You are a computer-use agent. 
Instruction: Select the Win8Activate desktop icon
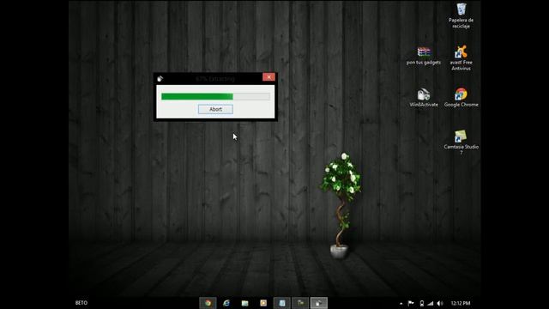point(424,97)
